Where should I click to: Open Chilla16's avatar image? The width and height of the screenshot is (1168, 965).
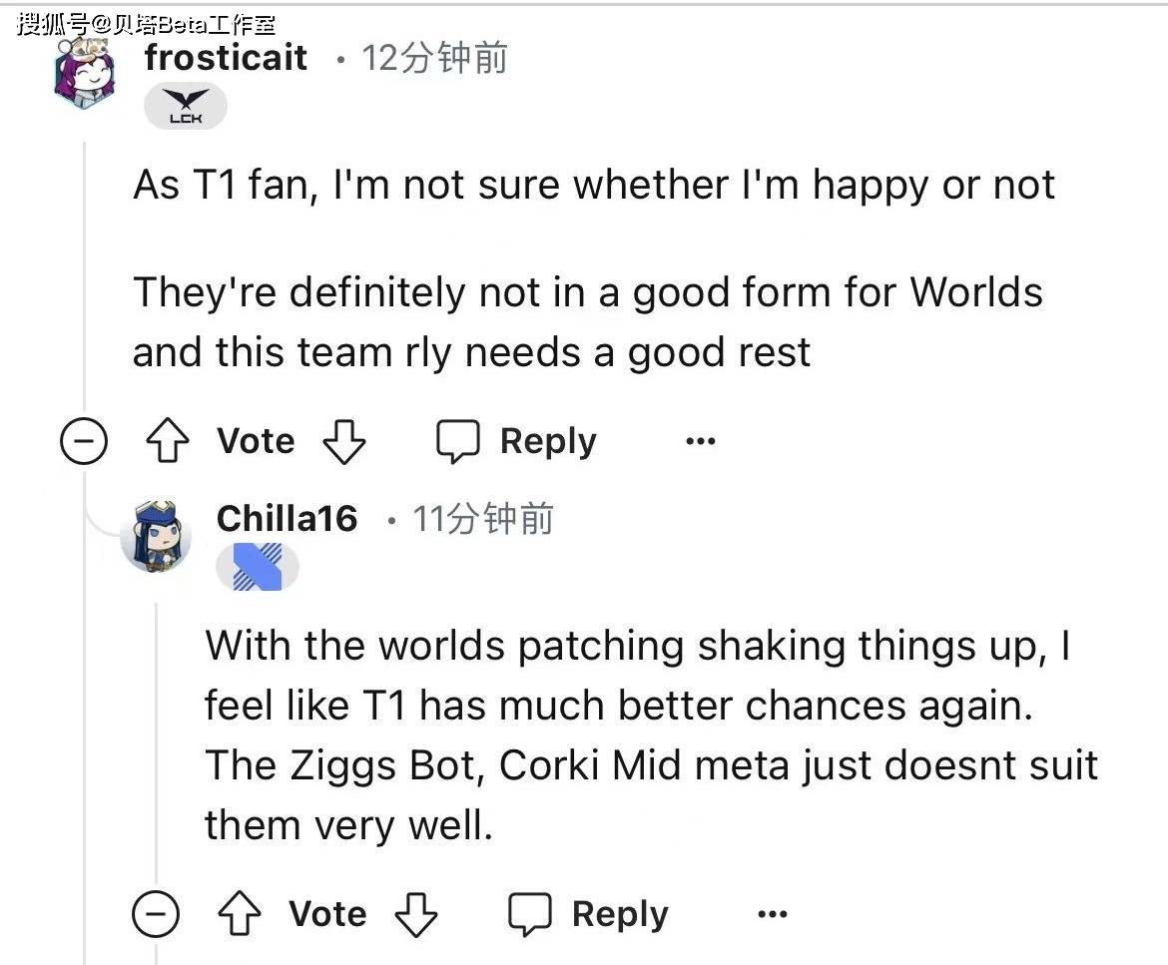156,538
